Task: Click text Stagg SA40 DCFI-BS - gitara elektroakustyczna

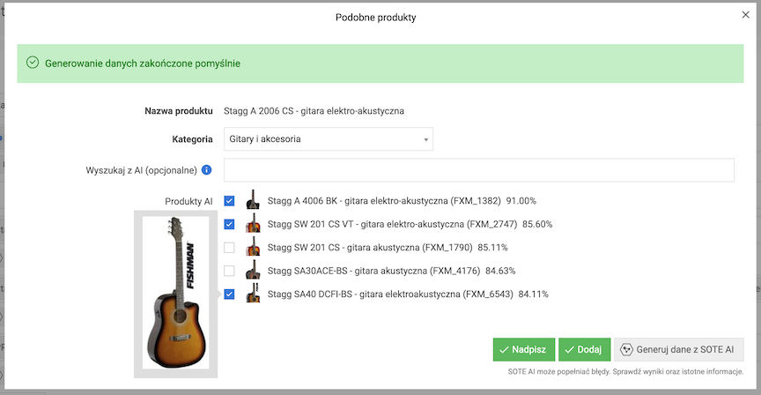Action: 364,294
